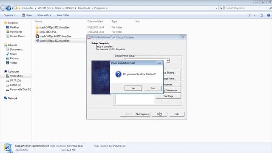Select the EXTRA (E:) drive

pos(16,85)
